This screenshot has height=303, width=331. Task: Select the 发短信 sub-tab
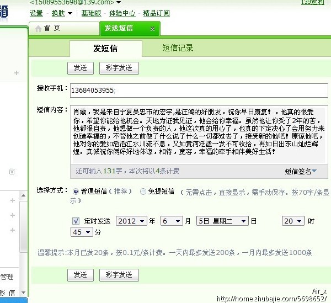click(x=106, y=49)
